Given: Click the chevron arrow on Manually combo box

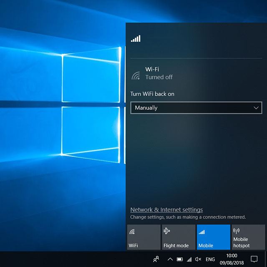Looking at the screenshot, I should coord(256,108).
